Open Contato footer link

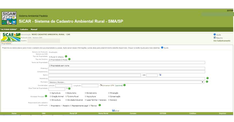coord(133,113)
